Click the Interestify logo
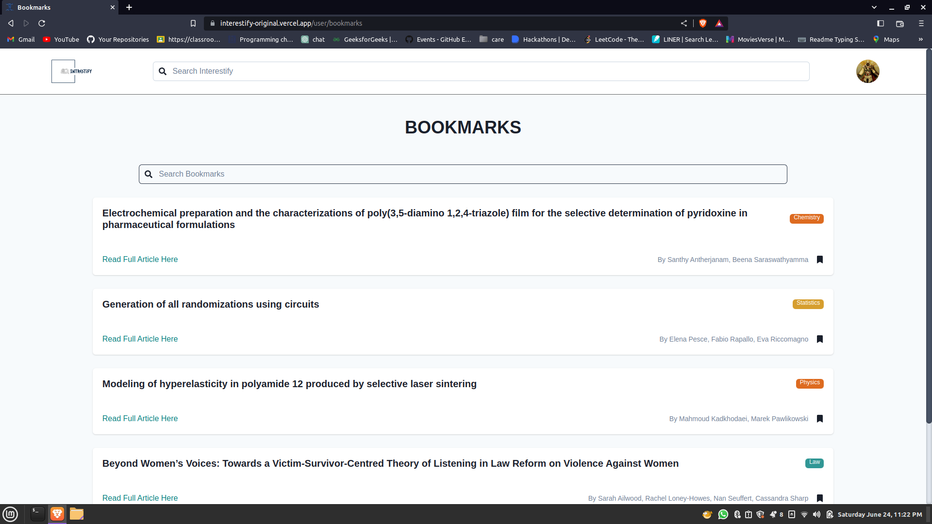Image resolution: width=932 pixels, height=524 pixels. [x=72, y=71]
